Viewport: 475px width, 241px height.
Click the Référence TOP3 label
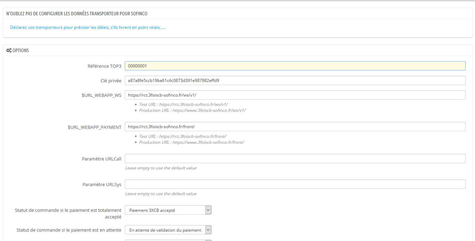coord(104,66)
